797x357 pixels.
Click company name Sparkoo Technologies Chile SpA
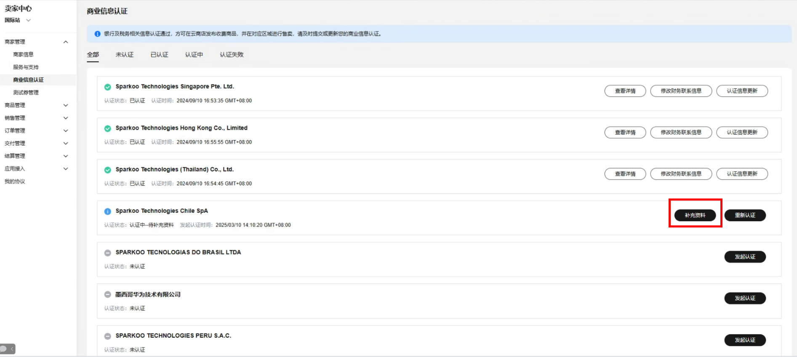(162, 211)
